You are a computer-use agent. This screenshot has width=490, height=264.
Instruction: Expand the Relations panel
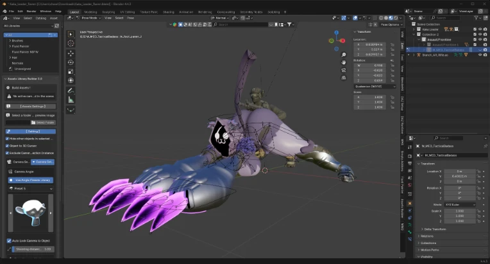[x=427, y=236]
